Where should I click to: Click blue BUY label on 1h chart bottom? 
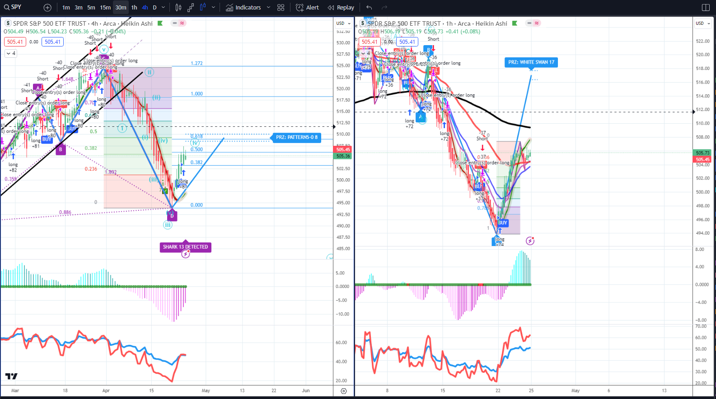pyautogui.click(x=503, y=223)
